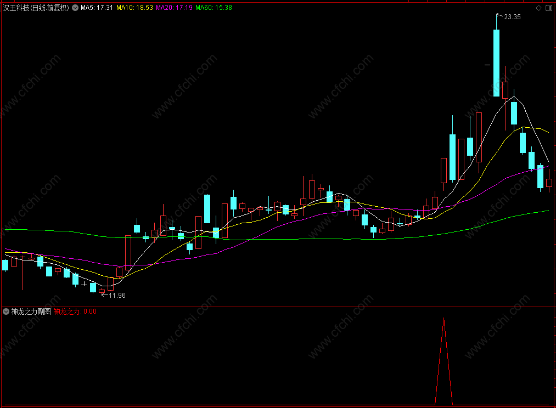Toggle the side panel icon at top right
This screenshot has width=556, height=408.
tap(548, 8)
